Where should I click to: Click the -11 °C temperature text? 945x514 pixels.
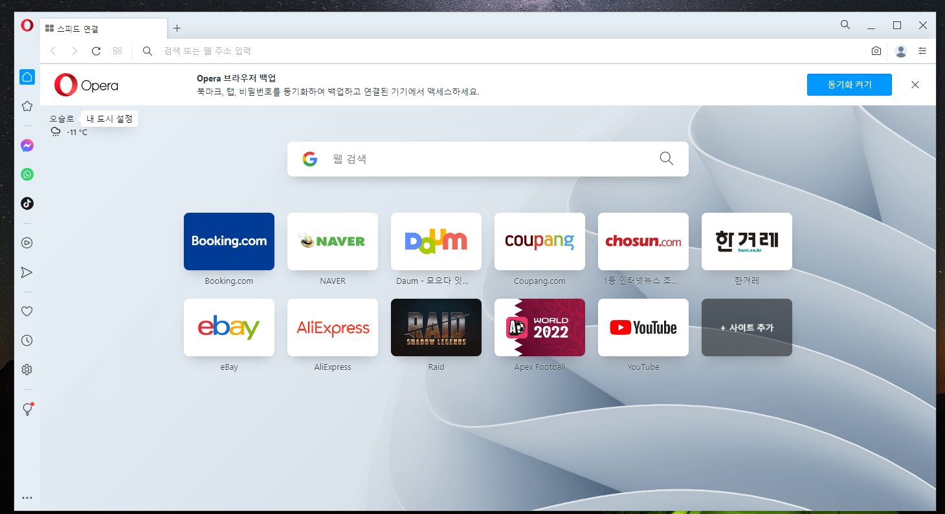tap(77, 132)
